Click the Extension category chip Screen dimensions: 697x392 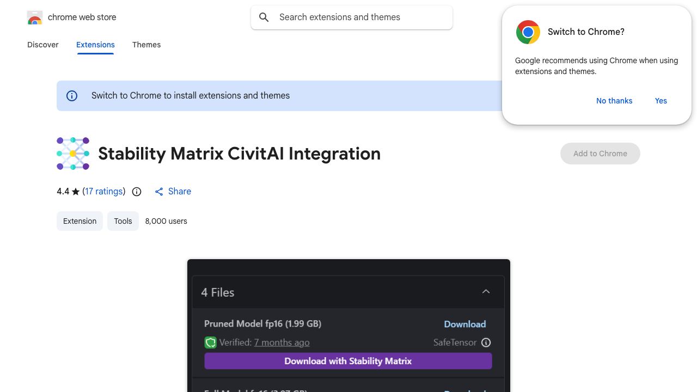tap(80, 221)
